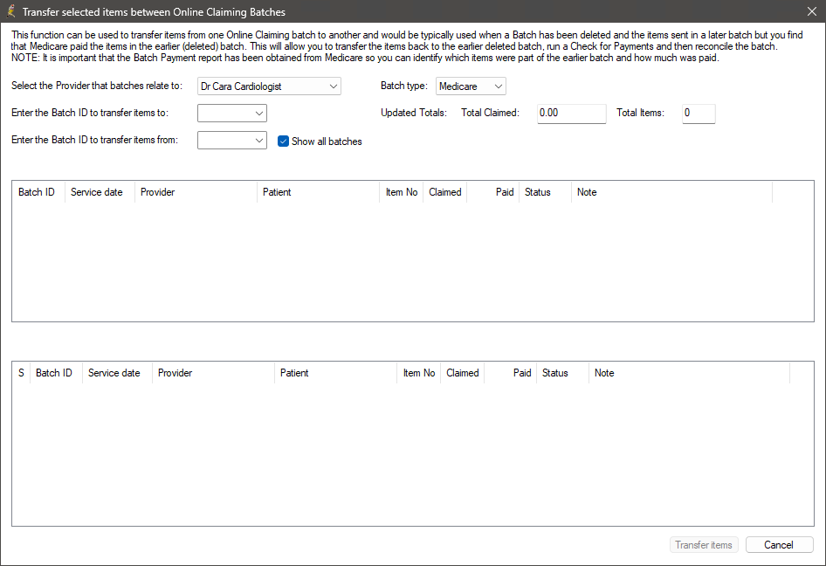Click Note column header in upper table
Viewport: 826px width, 566px height.
point(671,192)
